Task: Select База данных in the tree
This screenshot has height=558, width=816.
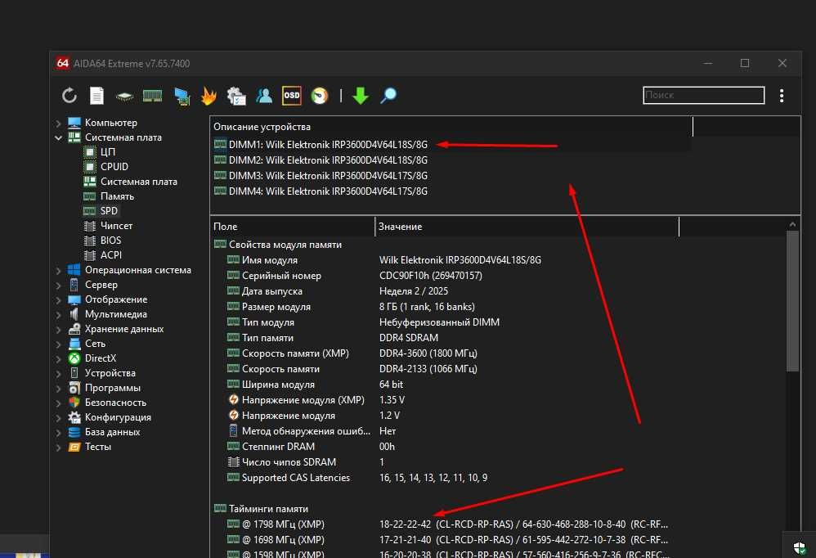Action: tap(112, 432)
